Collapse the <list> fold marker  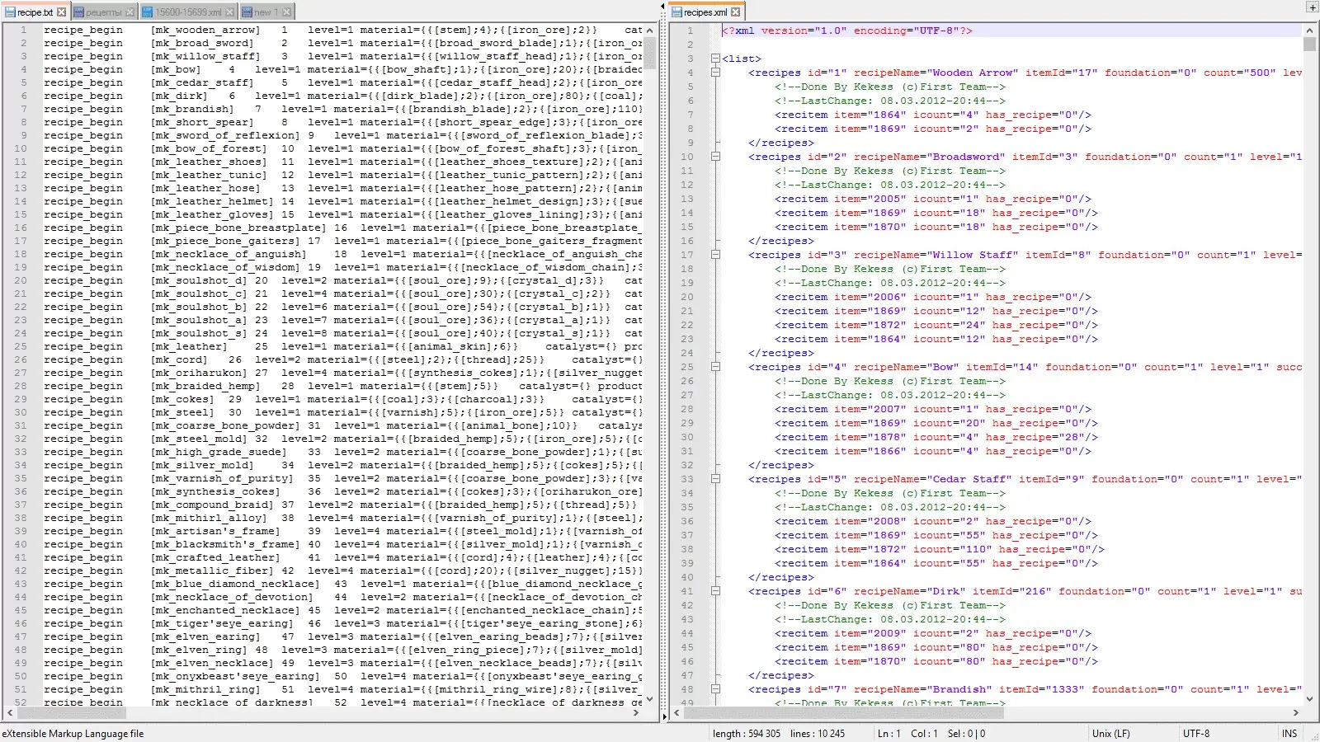click(x=715, y=59)
